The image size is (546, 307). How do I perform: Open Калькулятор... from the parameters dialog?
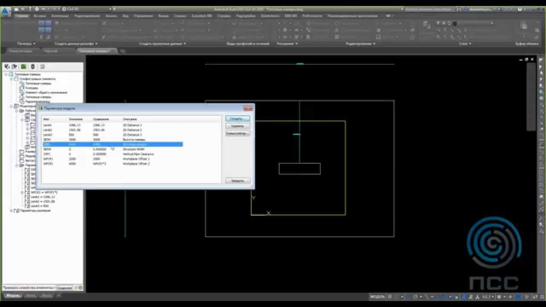point(238,133)
